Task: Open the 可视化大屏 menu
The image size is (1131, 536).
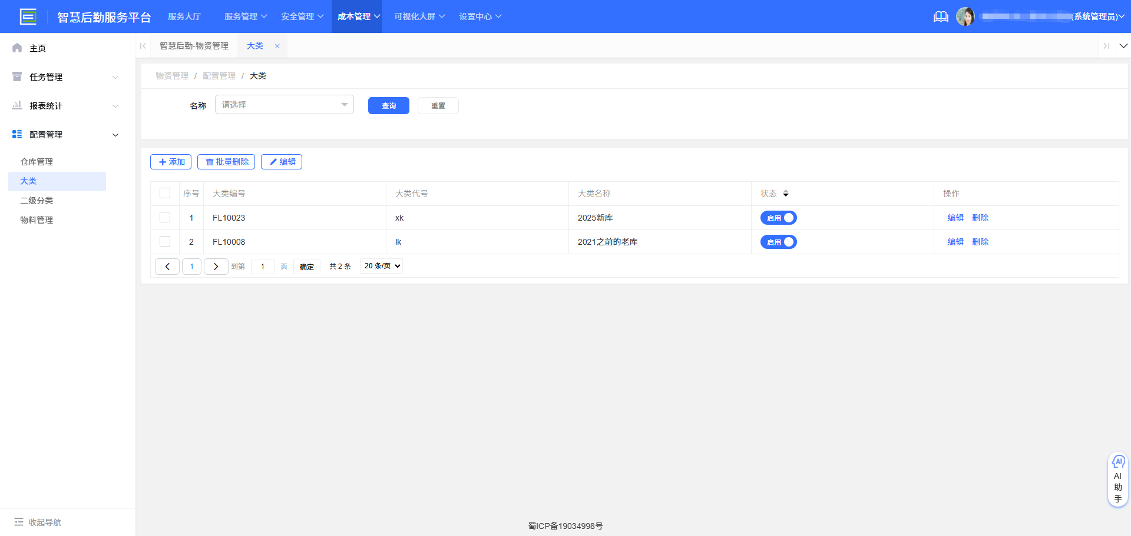Action: pos(418,16)
